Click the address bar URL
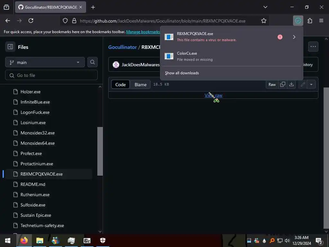 [x=163, y=21]
